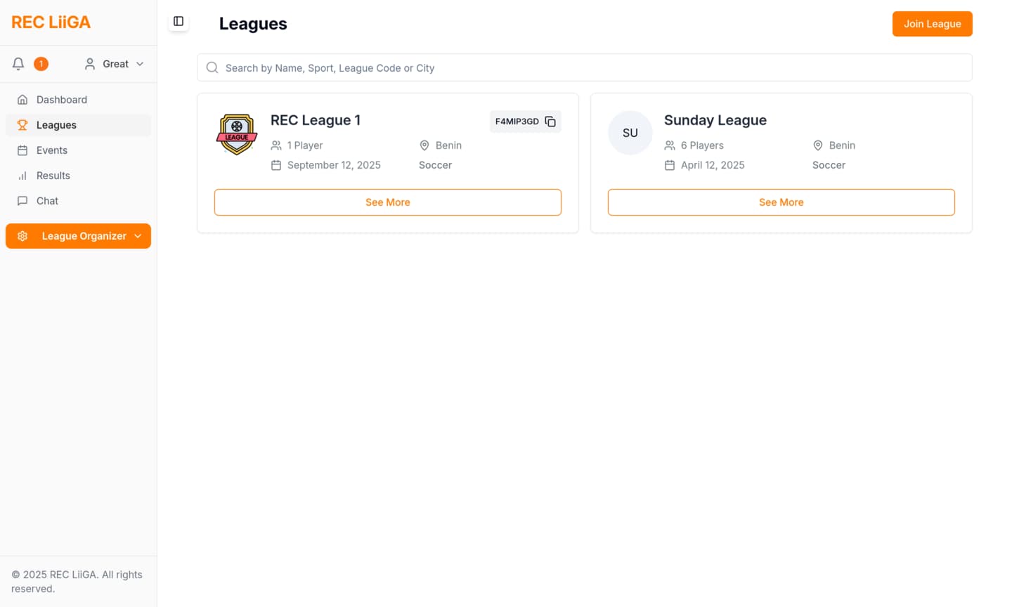Click the SU avatar for Sunday League

[630, 133]
